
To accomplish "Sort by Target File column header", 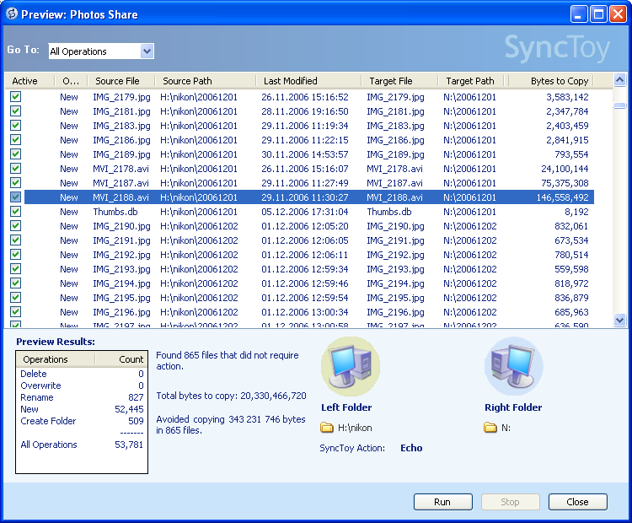I will [399, 81].
